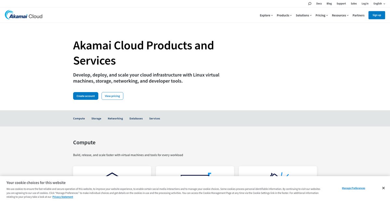Open the Akamai Cloud logo homepage
The image size is (390, 201).
pos(23,15)
